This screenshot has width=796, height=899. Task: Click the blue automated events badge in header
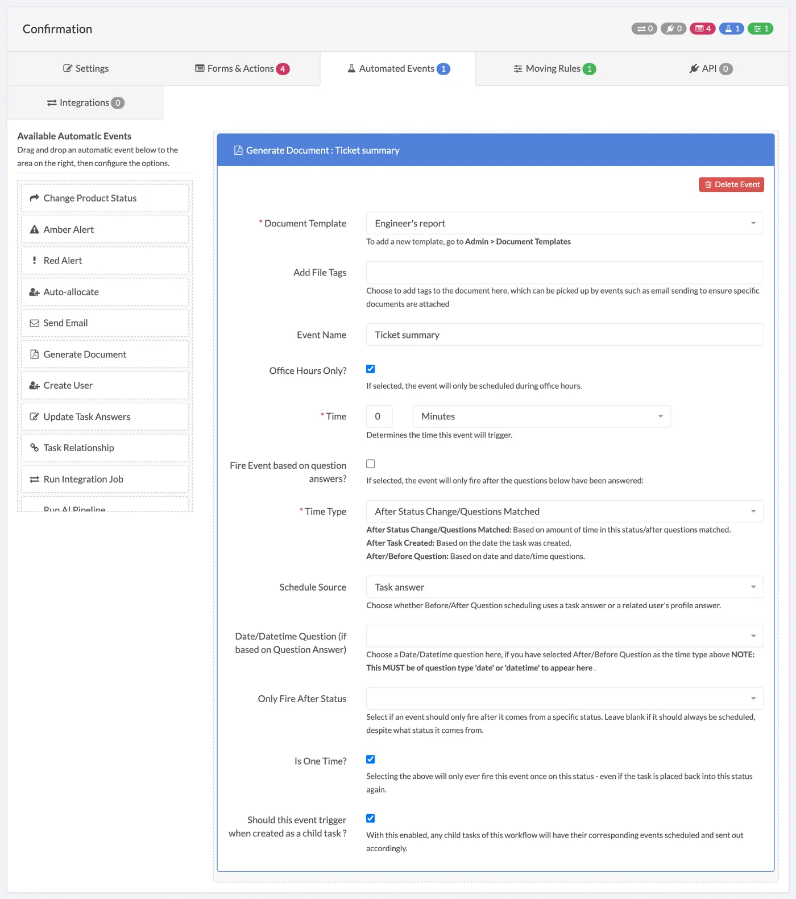pos(732,28)
